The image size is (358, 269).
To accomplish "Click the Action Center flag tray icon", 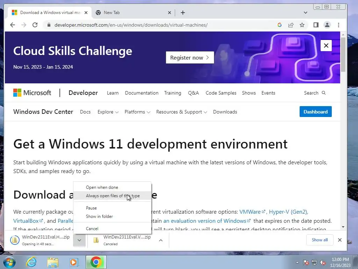I will (306, 262).
